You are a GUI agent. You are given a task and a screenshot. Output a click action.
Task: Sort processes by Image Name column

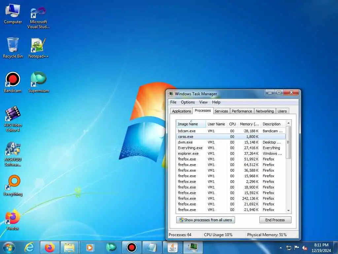click(x=191, y=124)
